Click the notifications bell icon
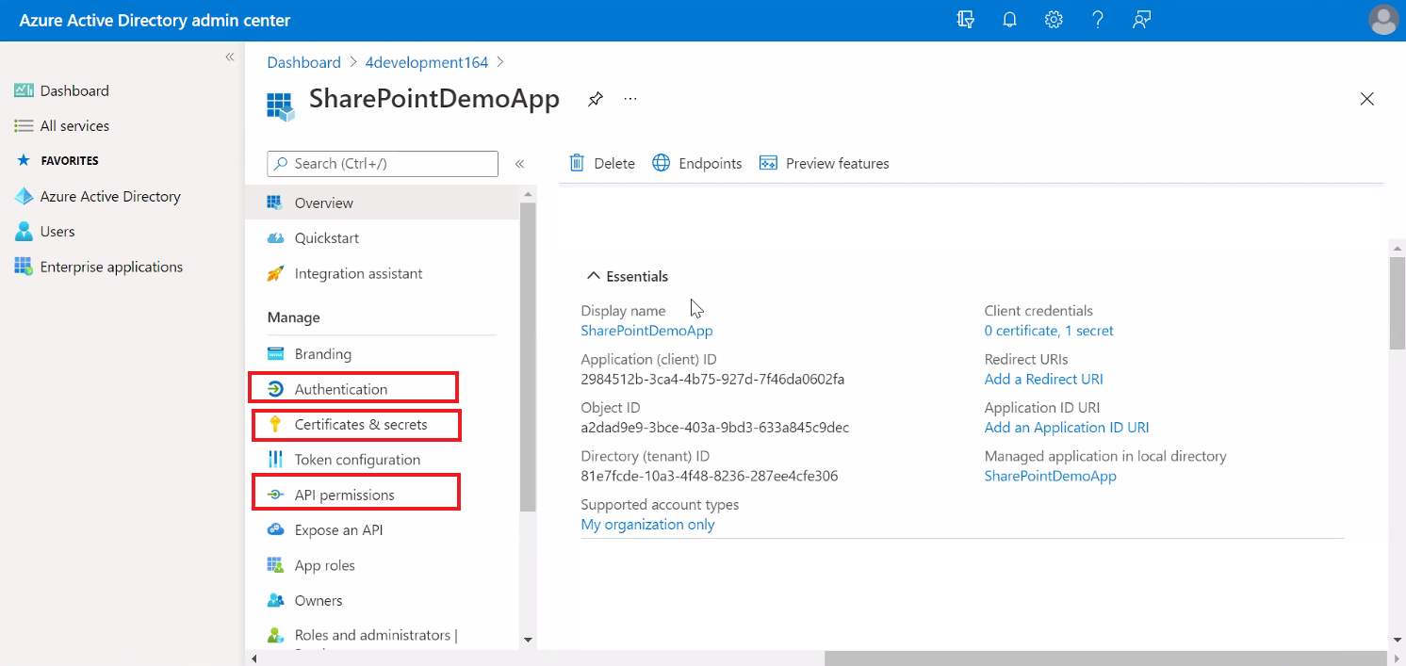Screen dimensions: 1406x666 (x=1009, y=20)
